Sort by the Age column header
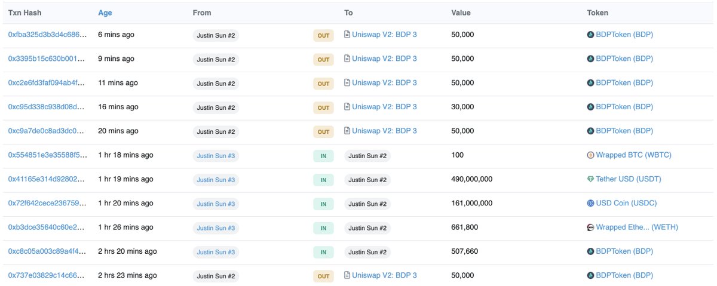Screen dimensions: 717x286 coord(105,13)
